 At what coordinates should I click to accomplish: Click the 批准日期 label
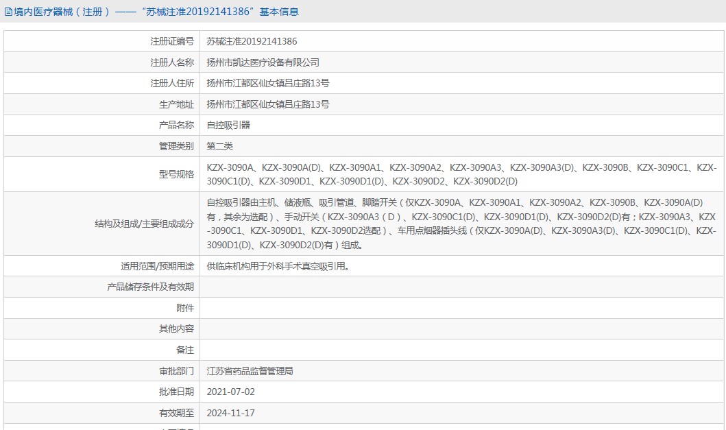tap(176, 392)
